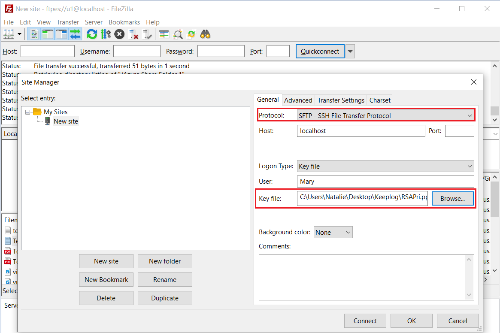The width and height of the screenshot is (500, 333).
Task: Click the Delete button
Action: pyautogui.click(x=106, y=298)
